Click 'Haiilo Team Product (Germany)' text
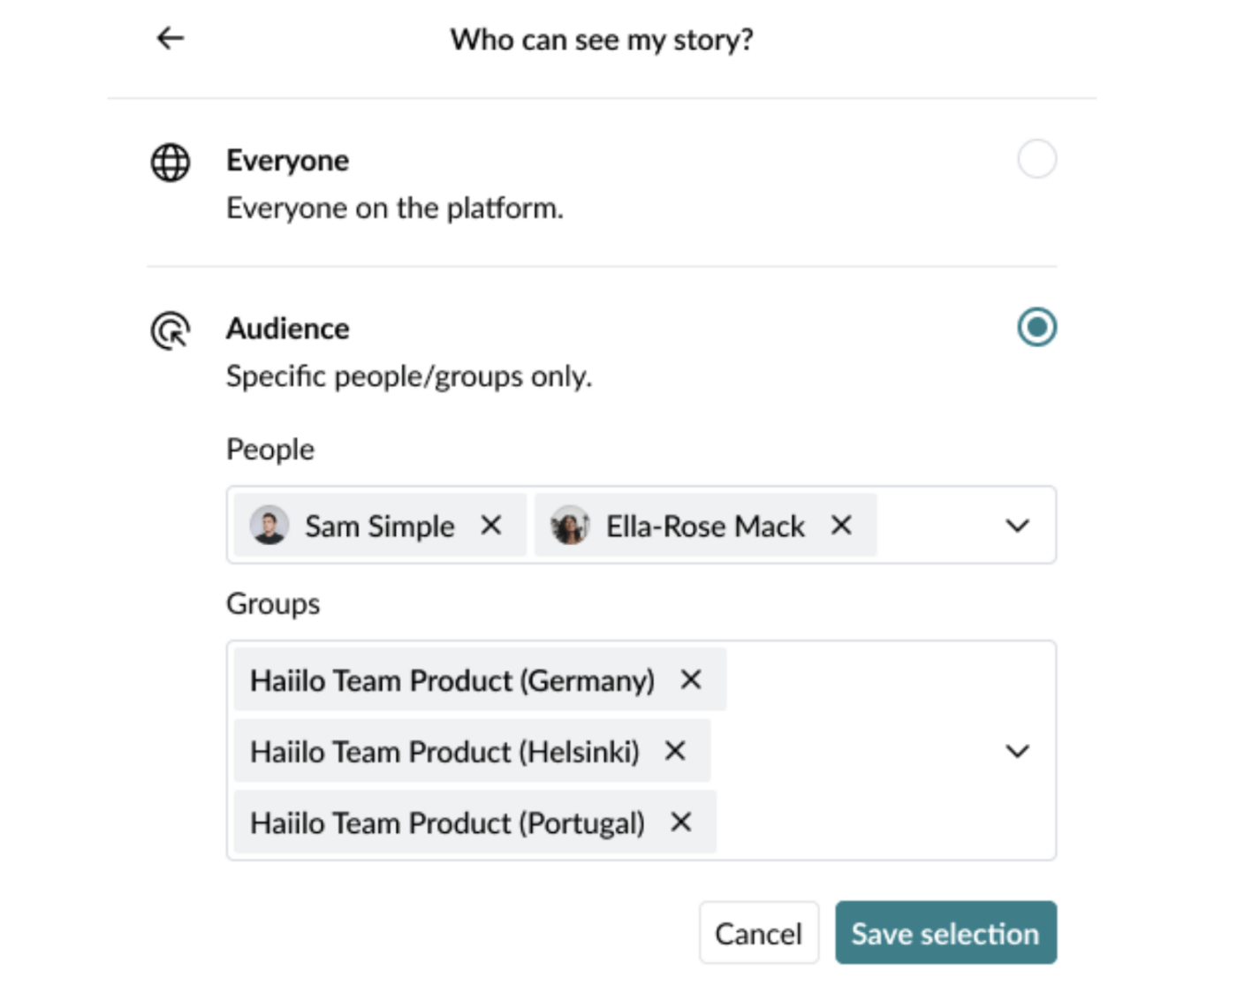Screen dimensions: 1237x993 click(452, 680)
